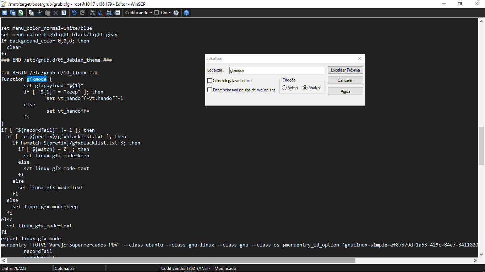
Task: Click the Localizar Próxima button
Action: pos(345,70)
